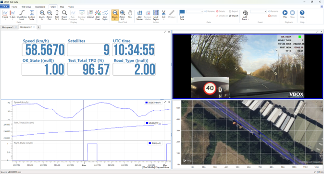Apply Best Fit Y scaling
324x174 pixels.
tap(57, 15)
